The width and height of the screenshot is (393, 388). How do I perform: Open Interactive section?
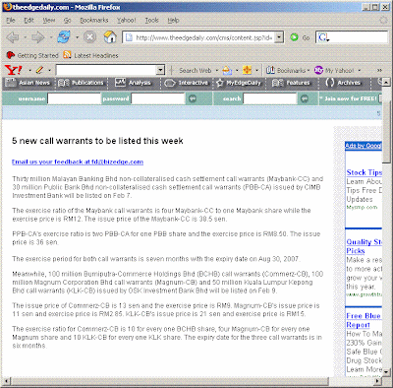coord(186,83)
